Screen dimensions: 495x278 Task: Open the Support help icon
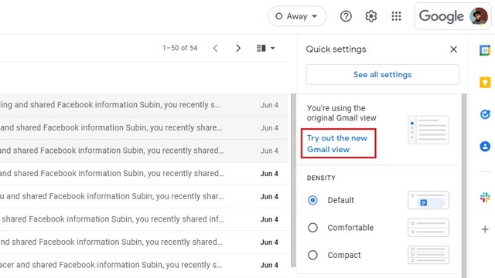346,16
